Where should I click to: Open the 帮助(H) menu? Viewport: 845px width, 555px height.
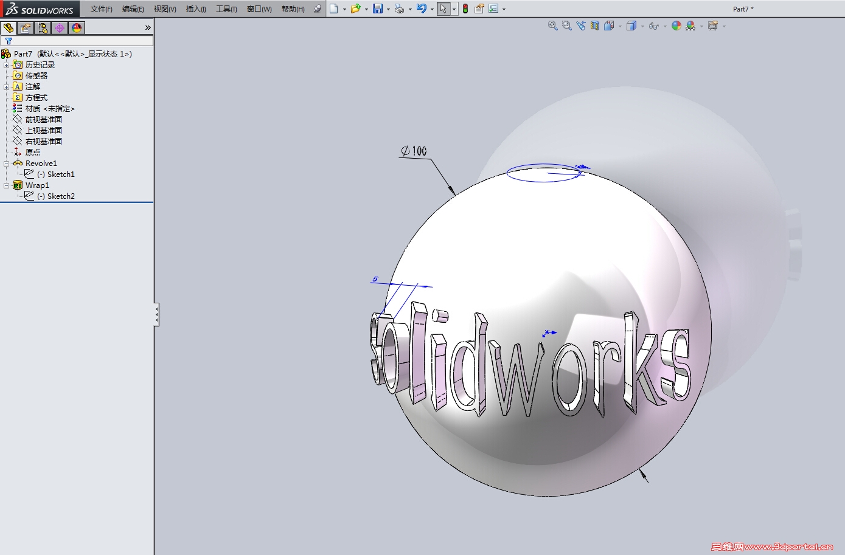[293, 9]
